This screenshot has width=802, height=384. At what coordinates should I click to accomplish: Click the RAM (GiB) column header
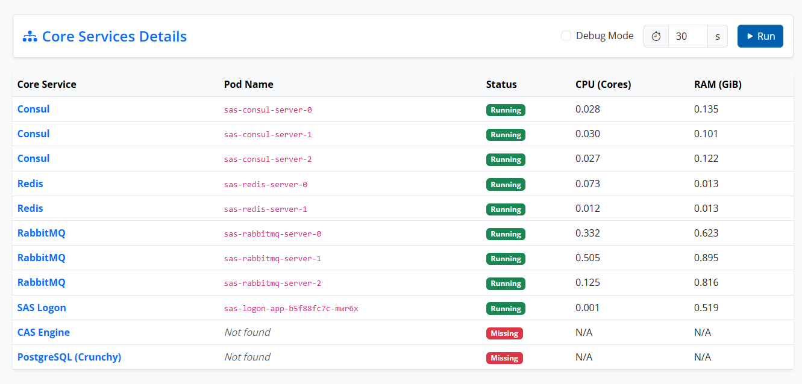tap(718, 84)
